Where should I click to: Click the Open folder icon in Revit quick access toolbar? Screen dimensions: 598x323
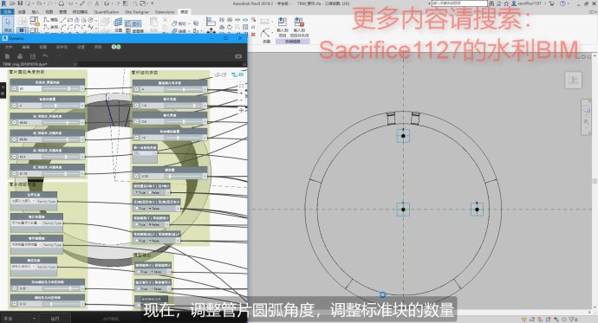point(13,3)
